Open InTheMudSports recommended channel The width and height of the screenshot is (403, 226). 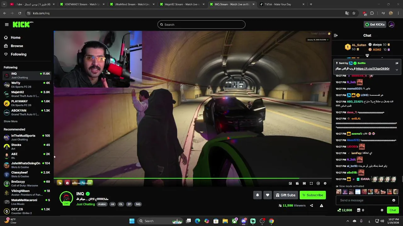27,137
